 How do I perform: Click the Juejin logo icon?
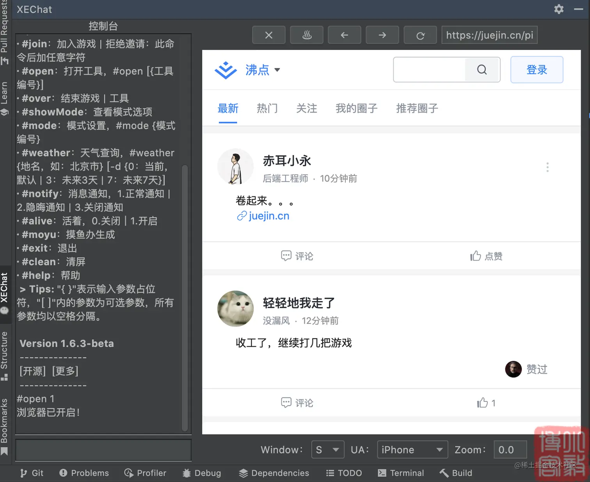[226, 70]
